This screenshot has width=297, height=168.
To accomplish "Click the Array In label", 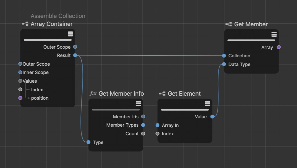I will point(170,125).
